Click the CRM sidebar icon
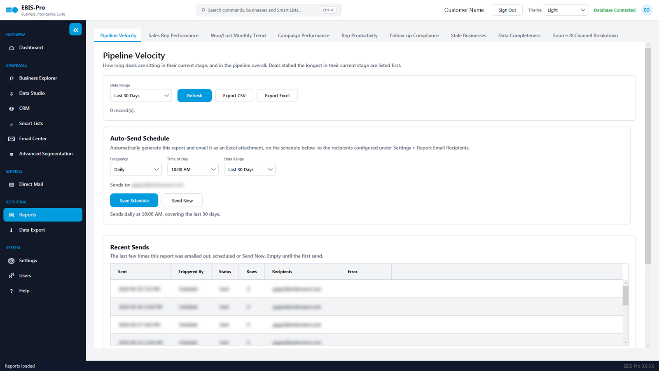This screenshot has height=371, width=659. [12, 108]
